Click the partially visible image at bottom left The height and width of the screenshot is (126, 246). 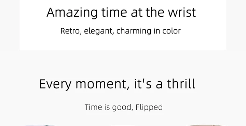click(x=39, y=125)
